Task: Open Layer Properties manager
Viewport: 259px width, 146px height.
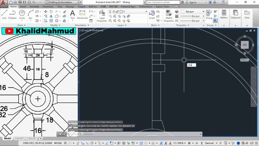Action: coord(102,16)
